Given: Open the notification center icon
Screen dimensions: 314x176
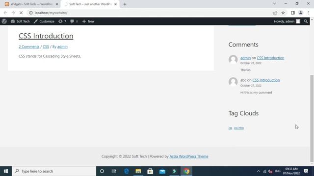Looking at the screenshot, I should click(306, 171).
